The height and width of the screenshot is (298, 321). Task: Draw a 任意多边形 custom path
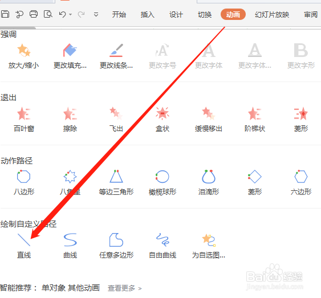[116, 246]
